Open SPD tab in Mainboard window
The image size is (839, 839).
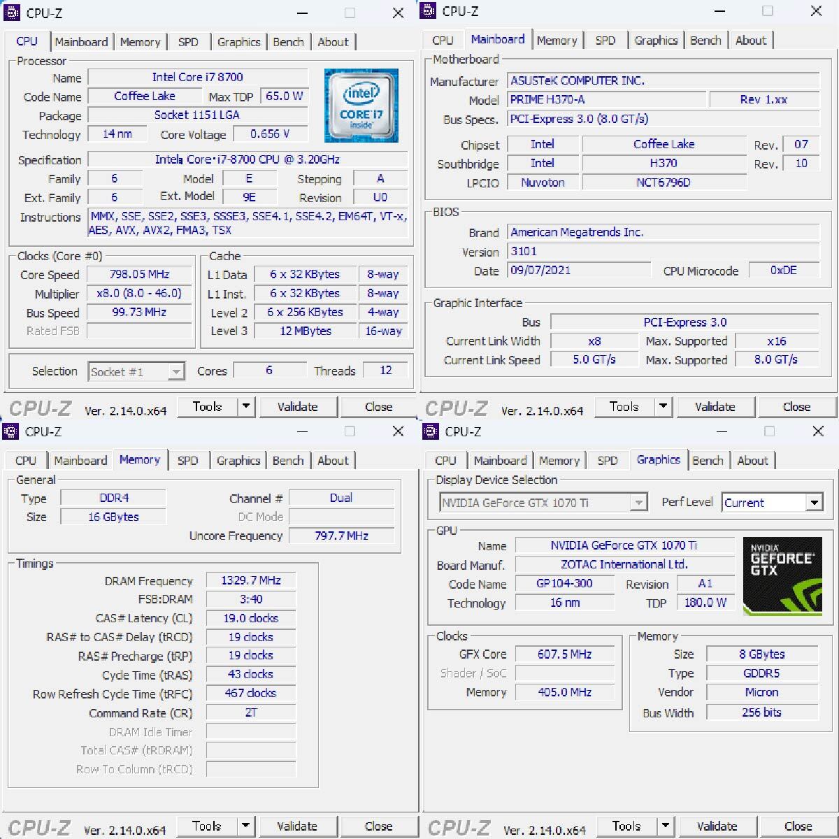pos(605,41)
